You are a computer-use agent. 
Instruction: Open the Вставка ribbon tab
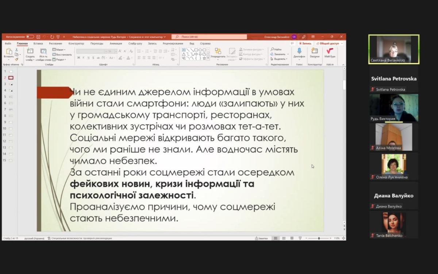(38, 43)
